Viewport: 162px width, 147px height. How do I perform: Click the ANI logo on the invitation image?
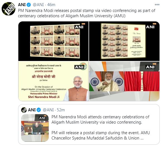tap(79, 67)
